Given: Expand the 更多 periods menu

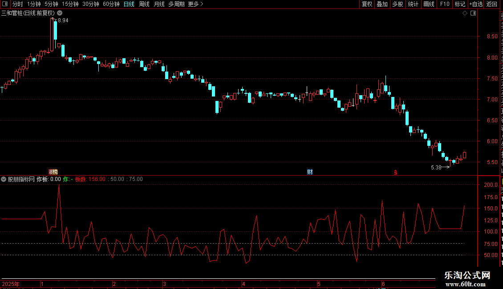Looking at the screenshot, I should coord(195,4).
